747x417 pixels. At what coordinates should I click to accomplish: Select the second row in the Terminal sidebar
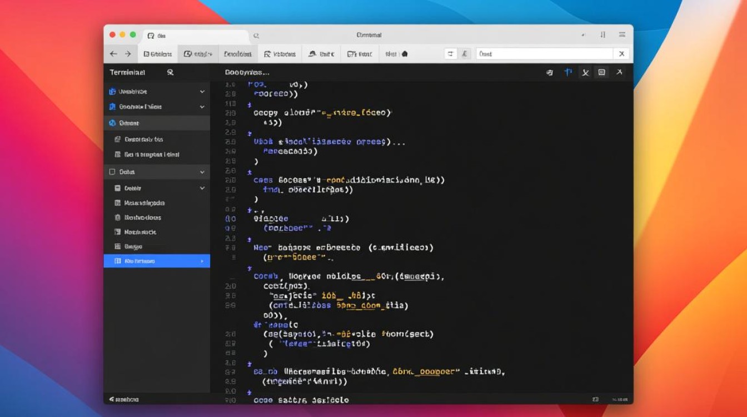point(157,107)
